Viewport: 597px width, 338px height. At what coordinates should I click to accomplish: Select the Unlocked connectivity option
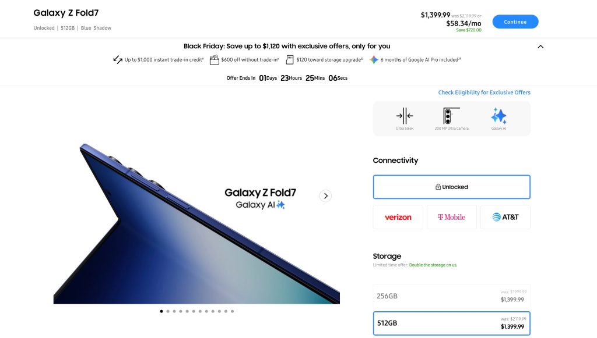[x=452, y=187]
